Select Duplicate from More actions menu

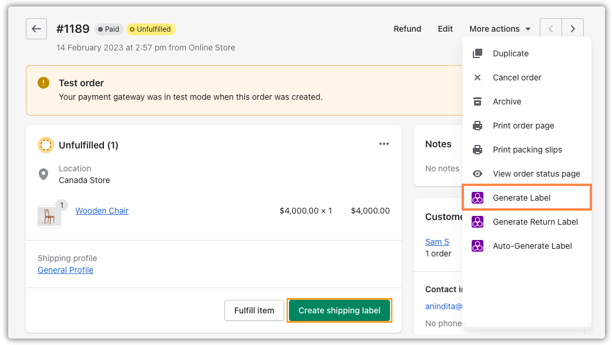coord(527,53)
